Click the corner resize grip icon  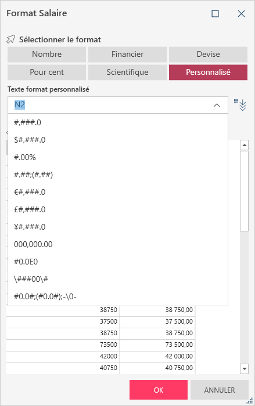[x=250, y=401]
